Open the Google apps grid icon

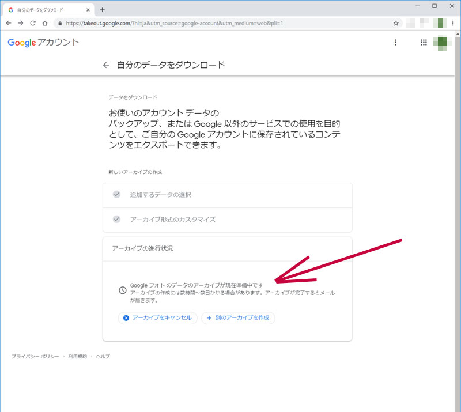tap(424, 43)
